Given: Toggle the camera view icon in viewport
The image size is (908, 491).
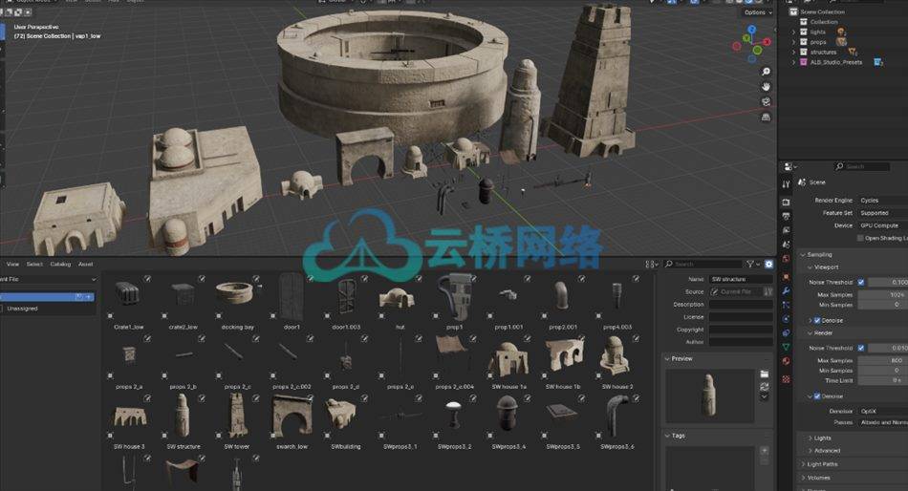Looking at the screenshot, I should (x=766, y=102).
